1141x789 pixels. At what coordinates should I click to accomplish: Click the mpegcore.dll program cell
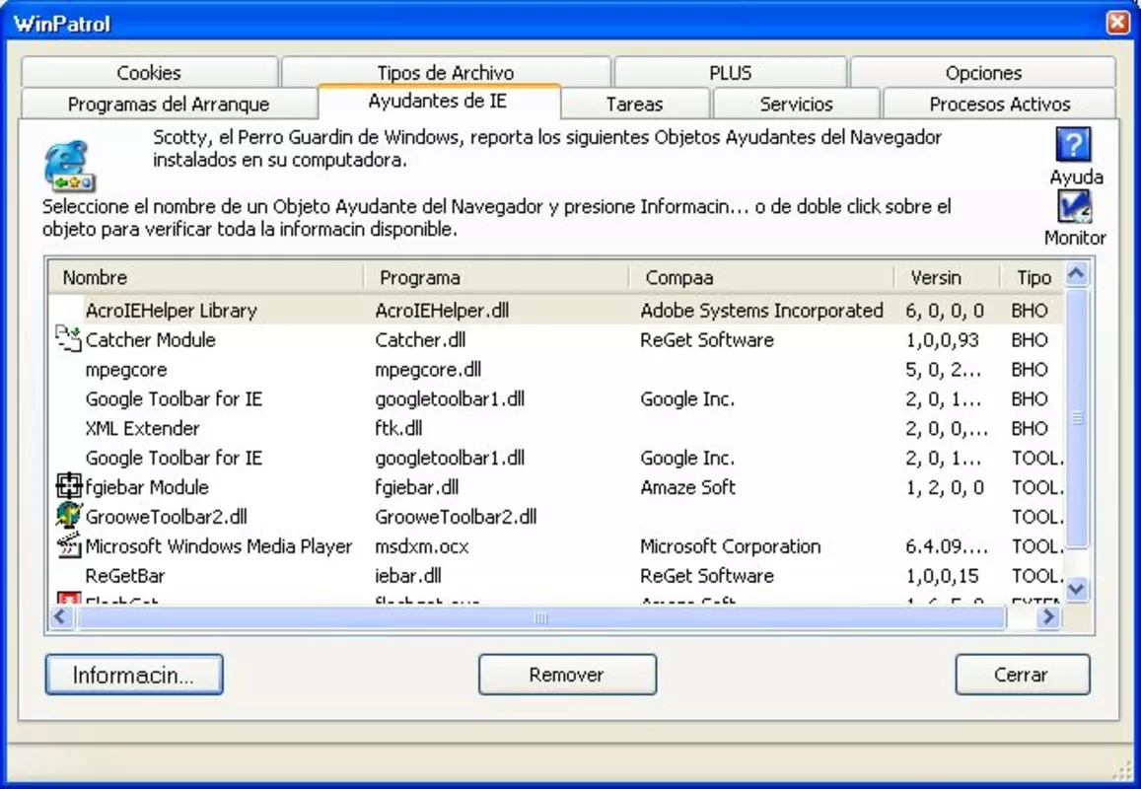(x=428, y=369)
